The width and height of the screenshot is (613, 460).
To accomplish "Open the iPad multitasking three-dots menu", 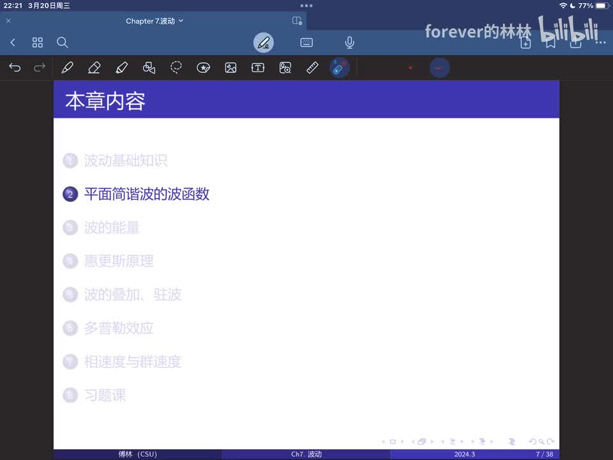I will point(306,6).
